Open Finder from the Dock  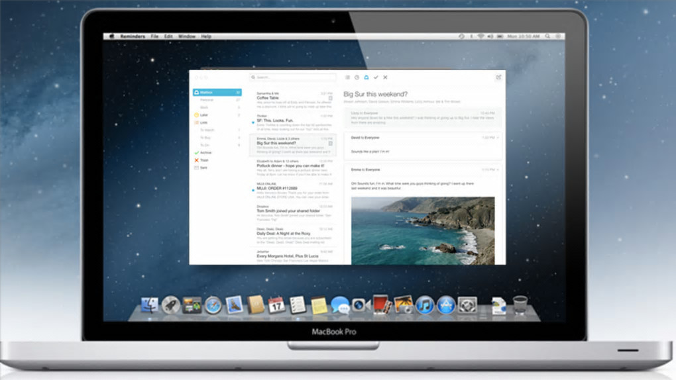tap(150, 305)
